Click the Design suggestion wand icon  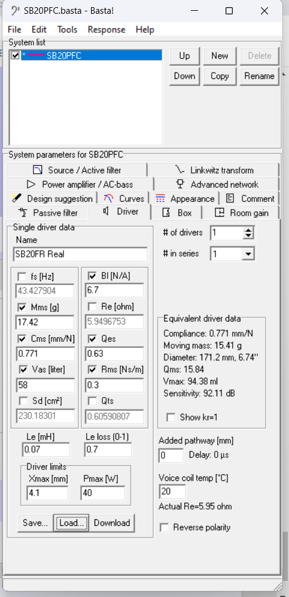[16, 198]
